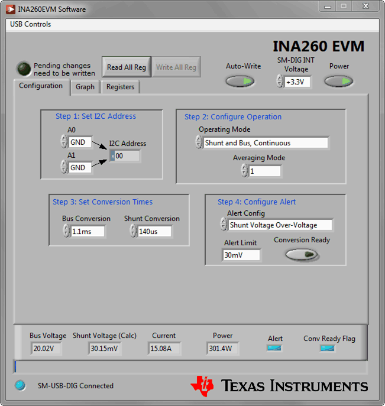Change the Bus Conversion time selector

pyautogui.click(x=66, y=231)
